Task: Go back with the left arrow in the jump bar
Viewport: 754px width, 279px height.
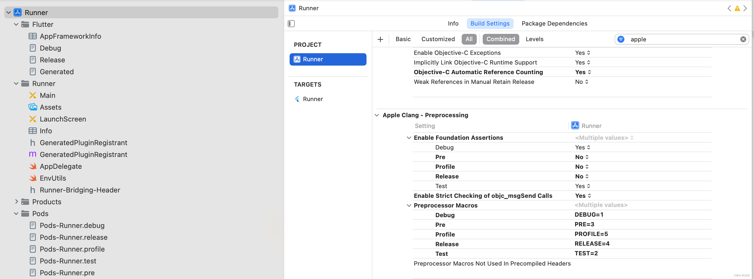Action: (729, 9)
